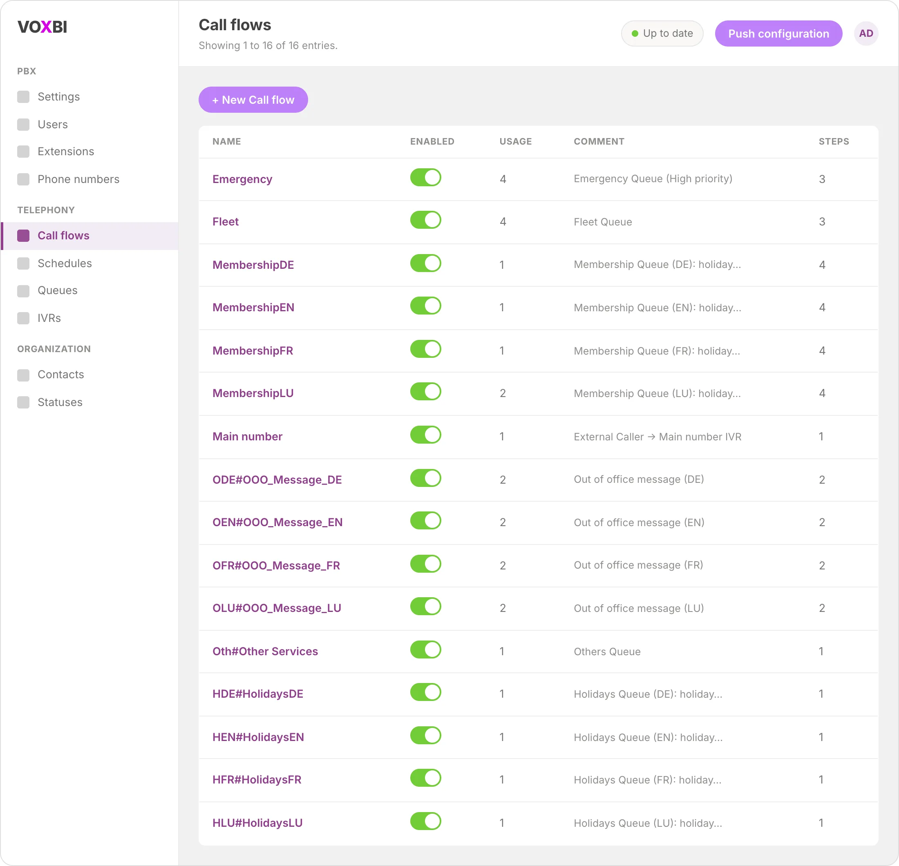Click the Settings sidebar icon
Viewport: 899px width, 866px height.
pos(23,97)
